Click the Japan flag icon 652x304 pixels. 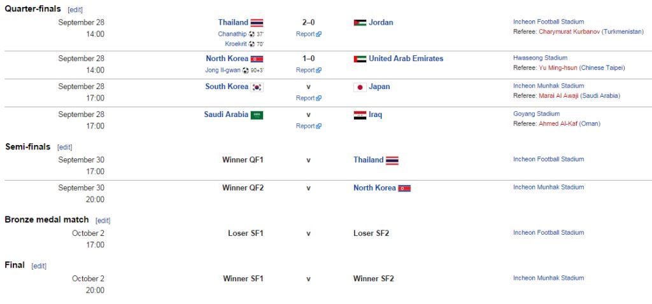point(360,87)
